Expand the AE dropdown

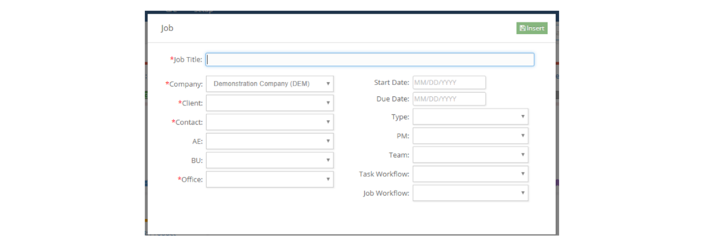[x=270, y=141]
